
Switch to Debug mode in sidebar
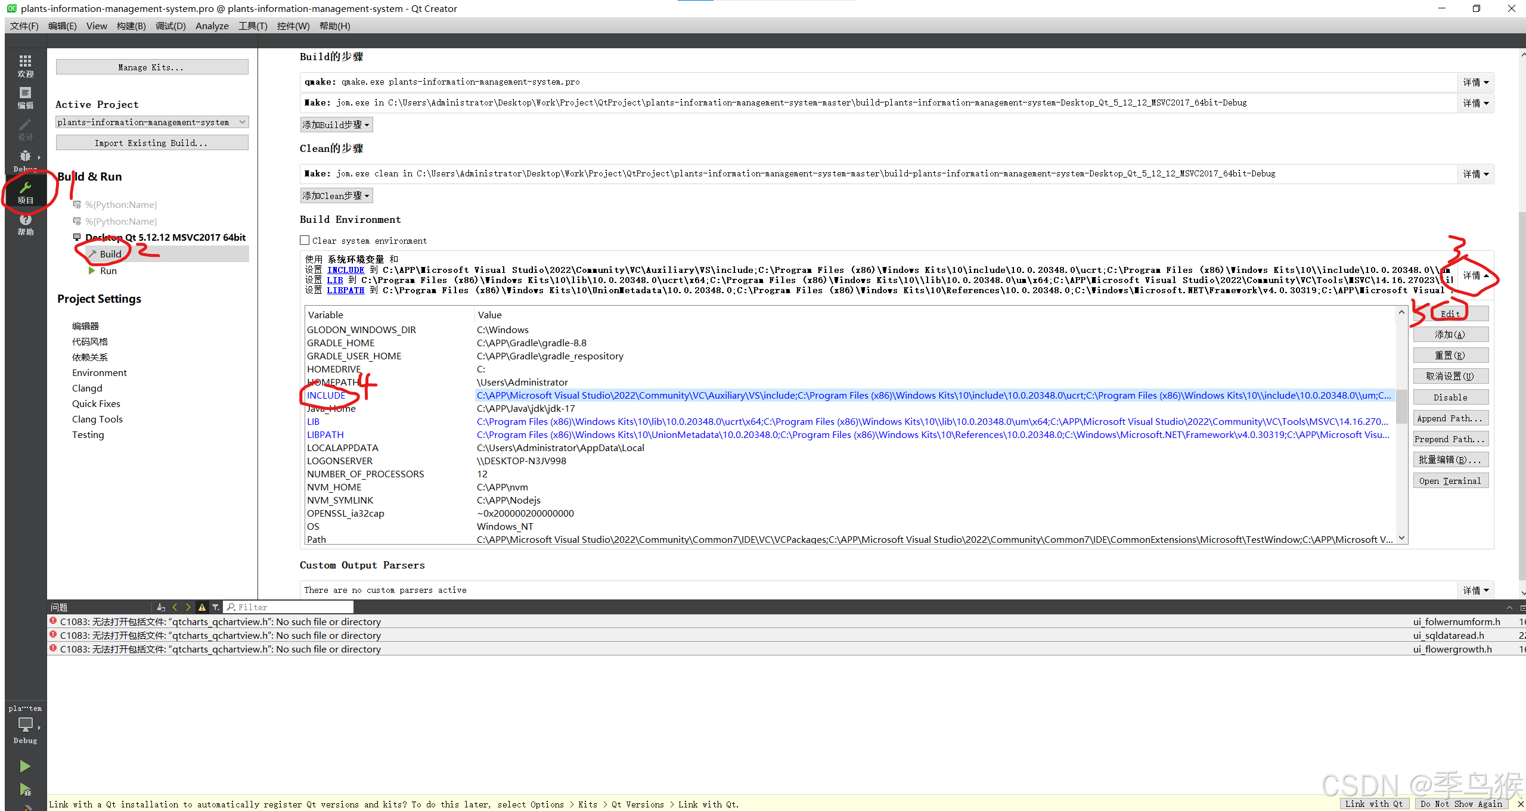point(25,161)
